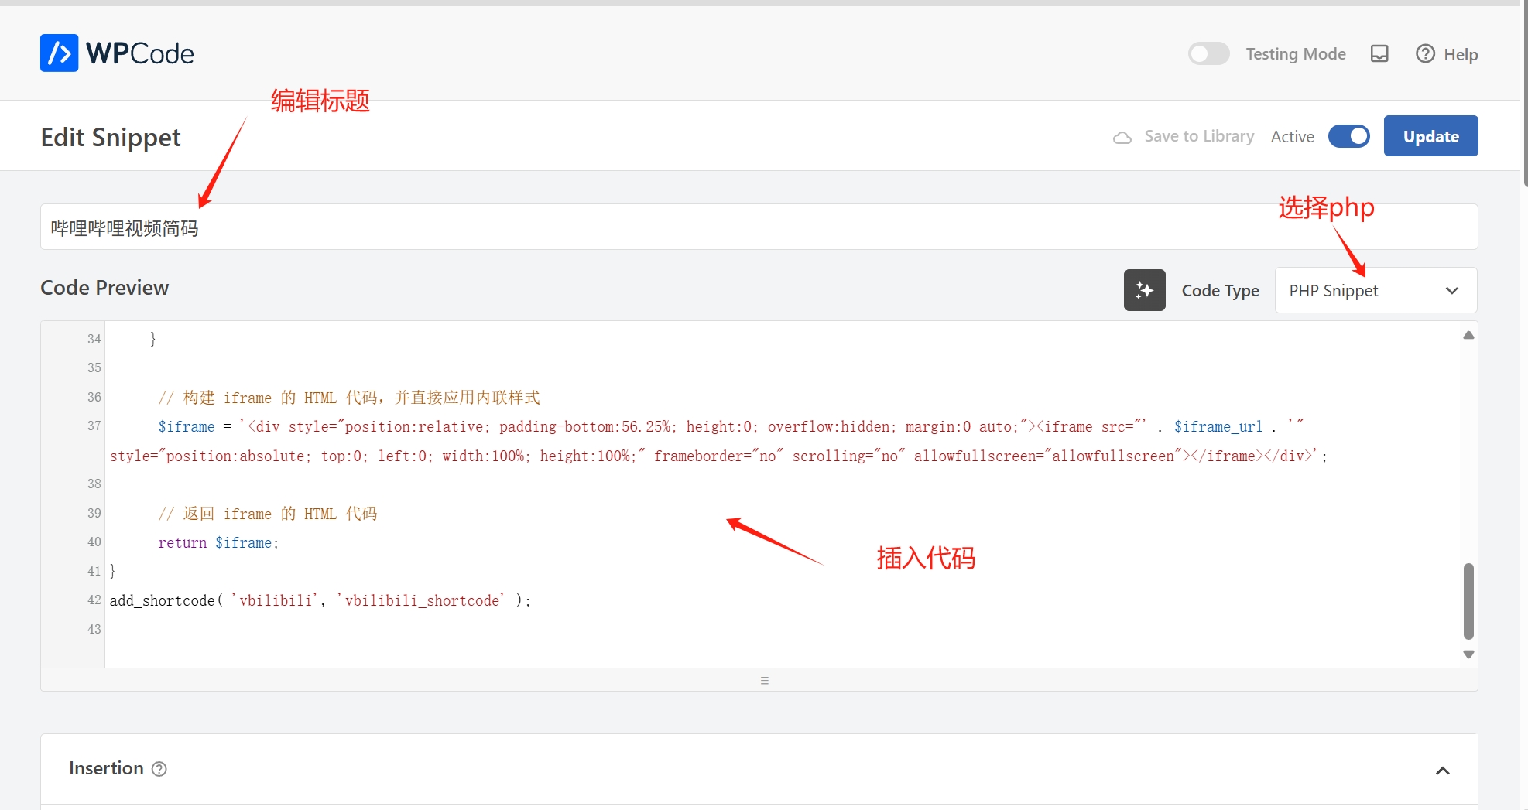Click the 'return $iframe;' code line
The height and width of the screenshot is (810, 1528).
(218, 543)
